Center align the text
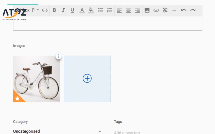The image size is (215, 134). click(128, 10)
